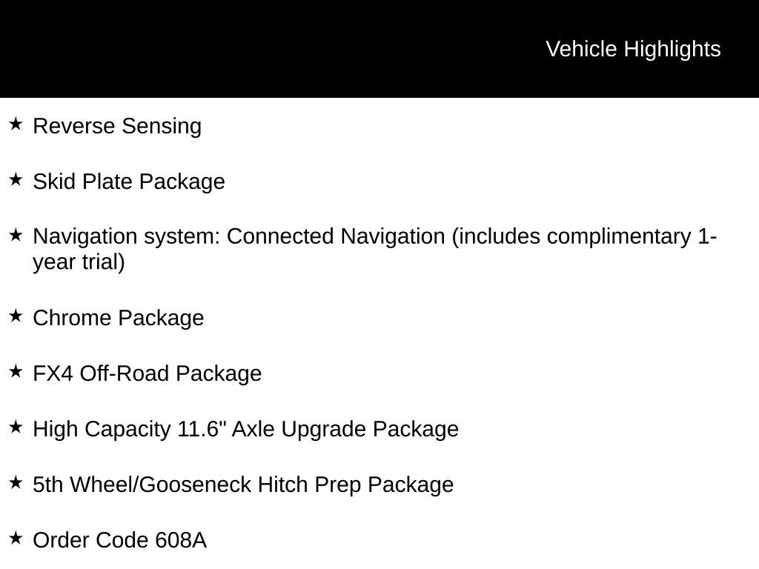Screen dimensions: 759x569
Task: Click the 'year trial)' wrapped text line
Action: 79,263
